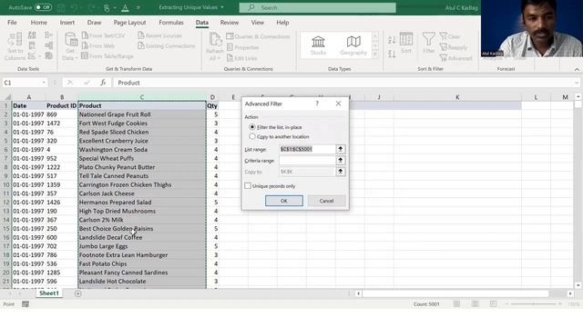This screenshot has width=583, height=327.
Task: Click the formula bar showing Product
Action: tap(343, 83)
